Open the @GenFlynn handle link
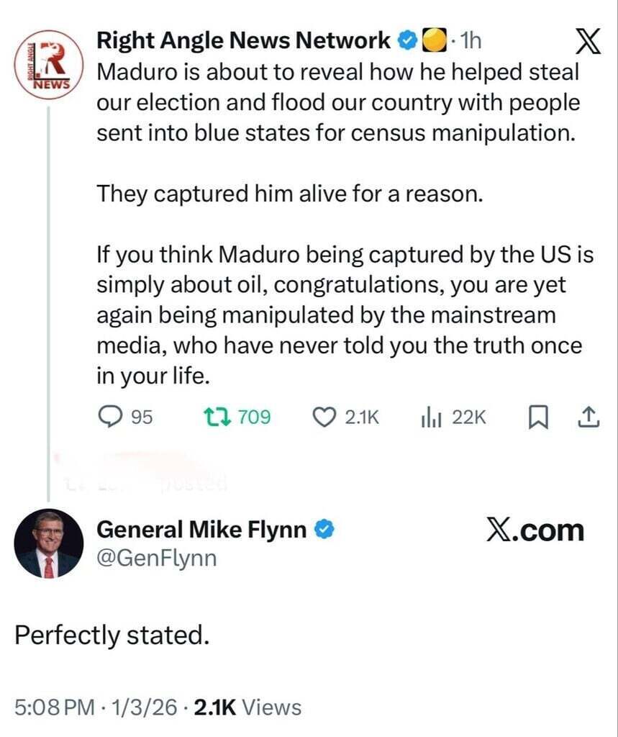This screenshot has height=737, width=618. point(155,558)
